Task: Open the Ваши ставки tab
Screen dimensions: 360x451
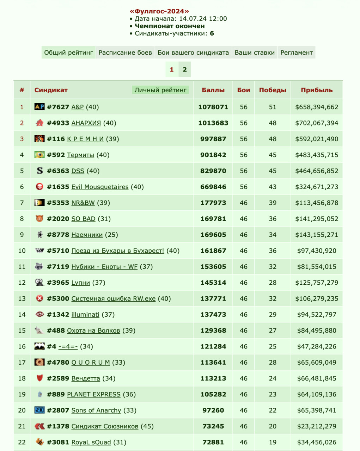Action: [255, 52]
